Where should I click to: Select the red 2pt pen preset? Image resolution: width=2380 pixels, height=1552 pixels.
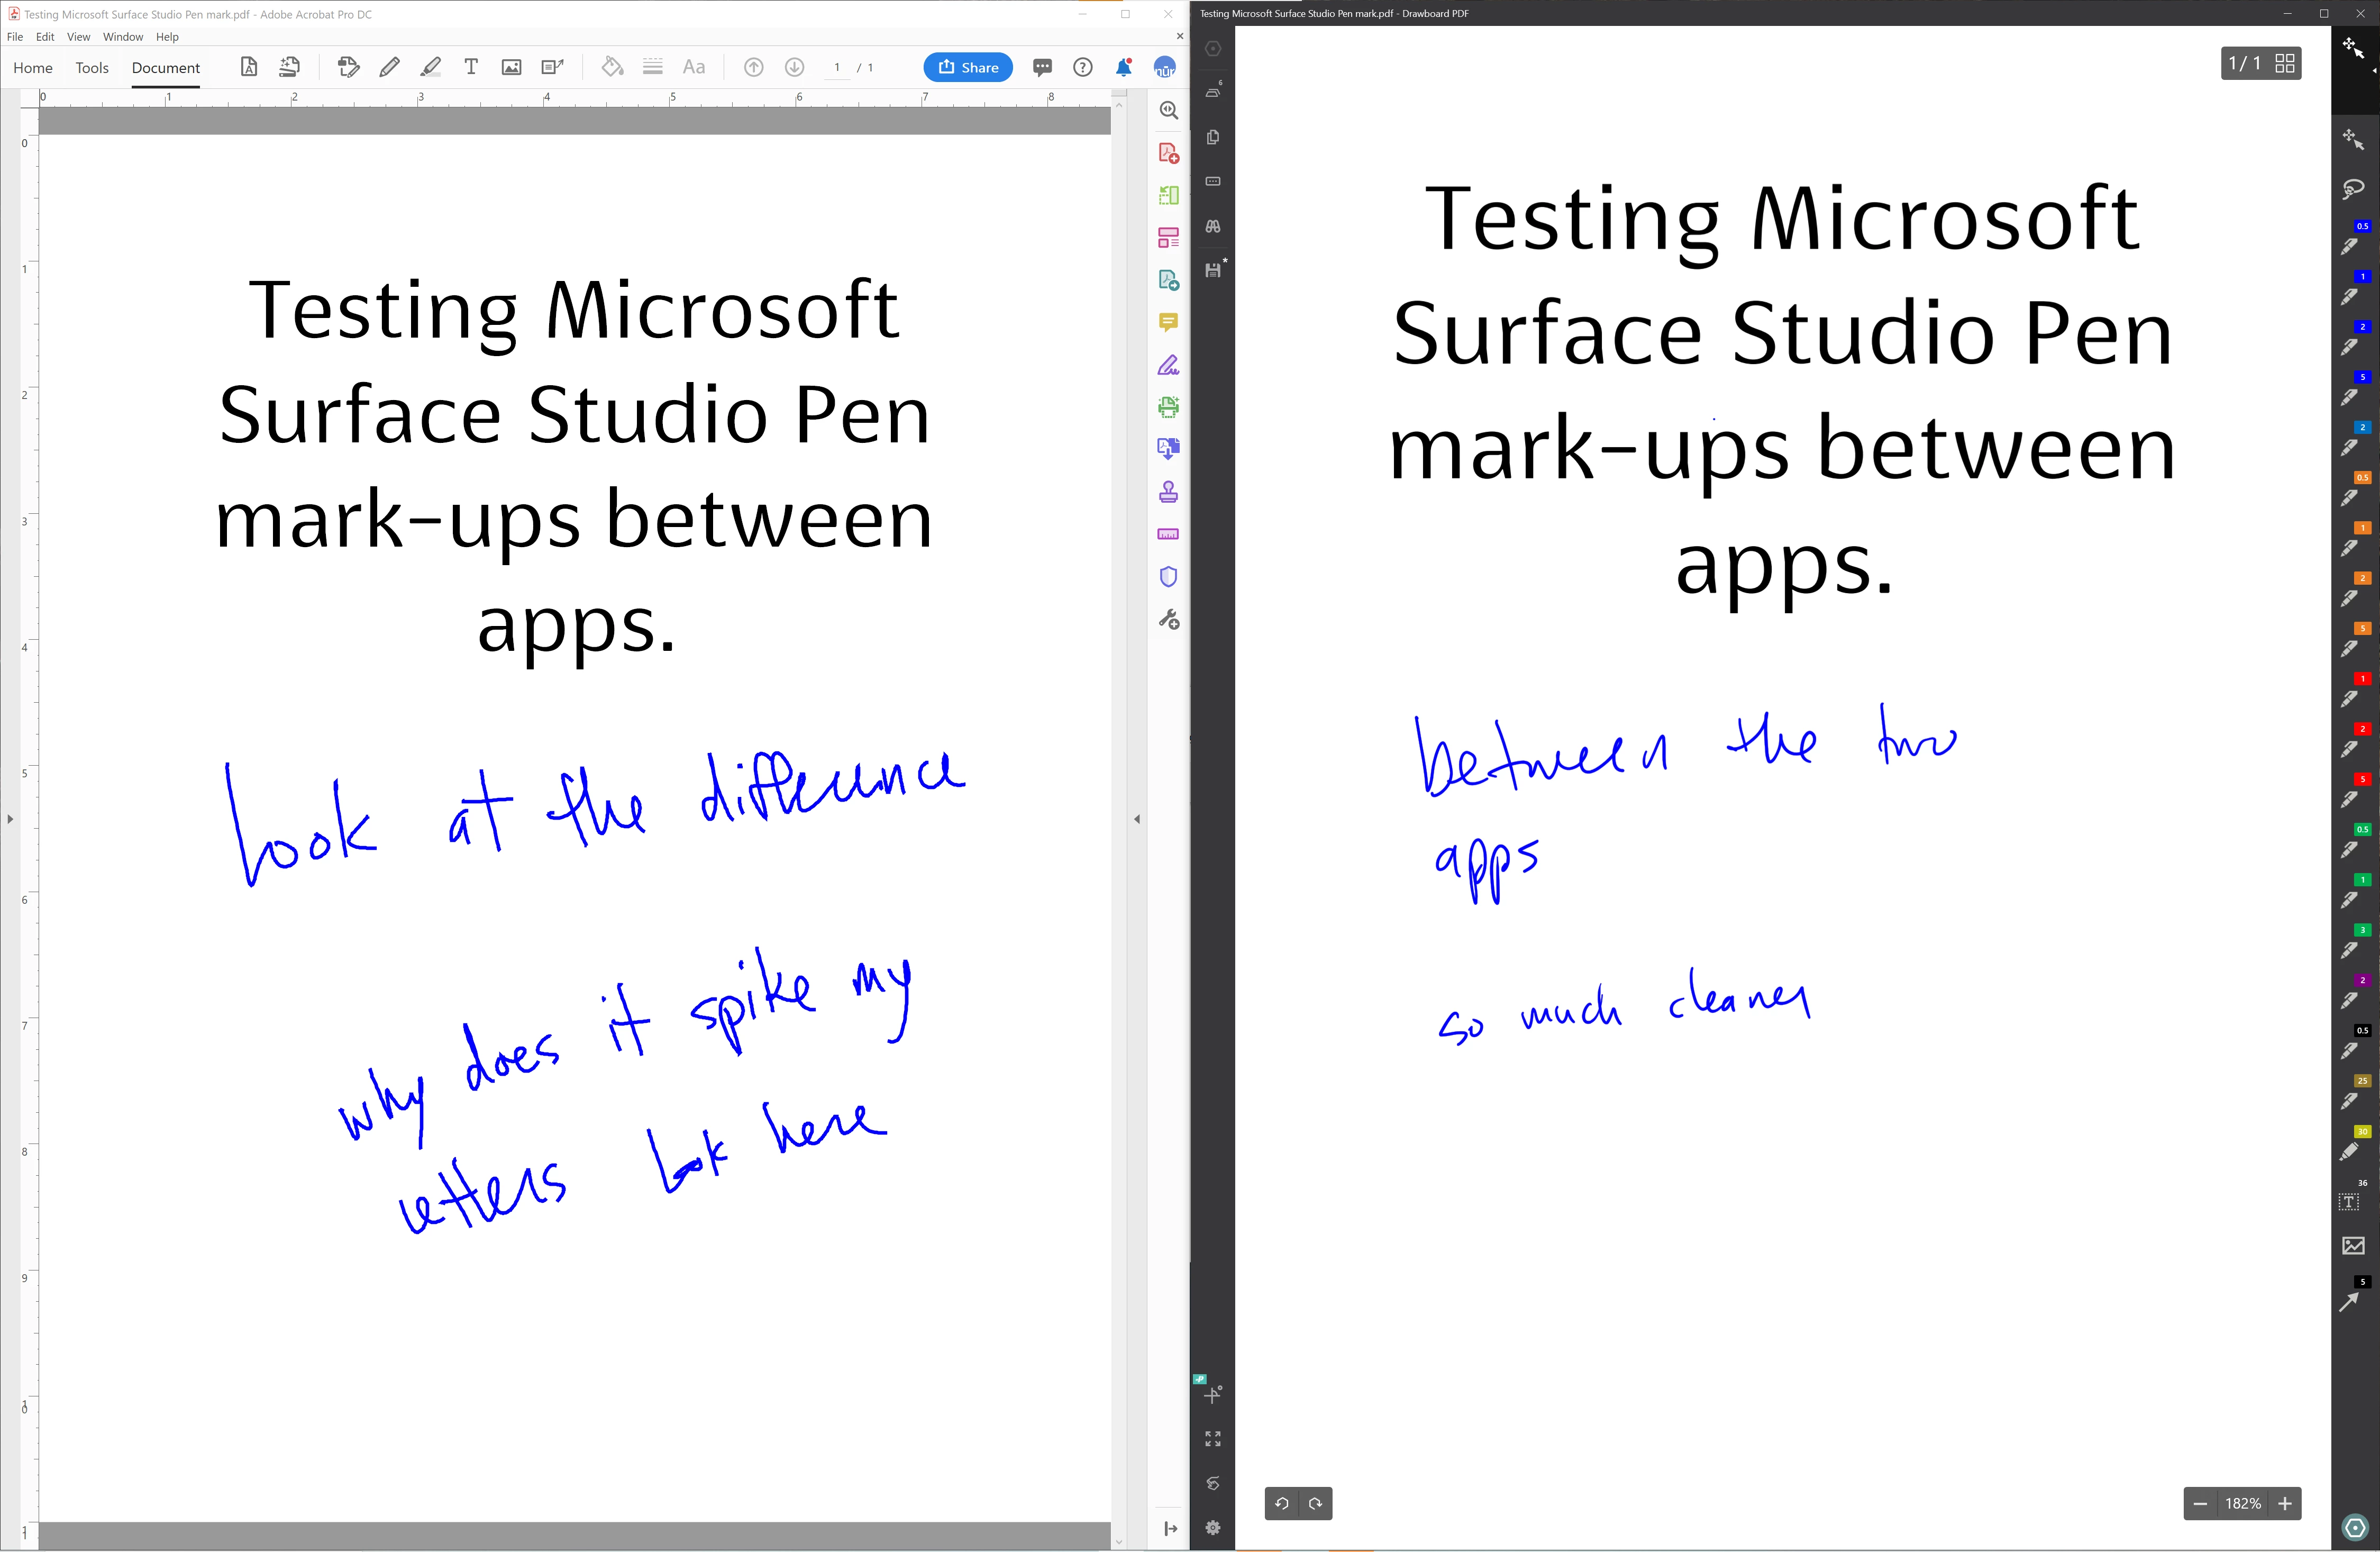[2351, 745]
